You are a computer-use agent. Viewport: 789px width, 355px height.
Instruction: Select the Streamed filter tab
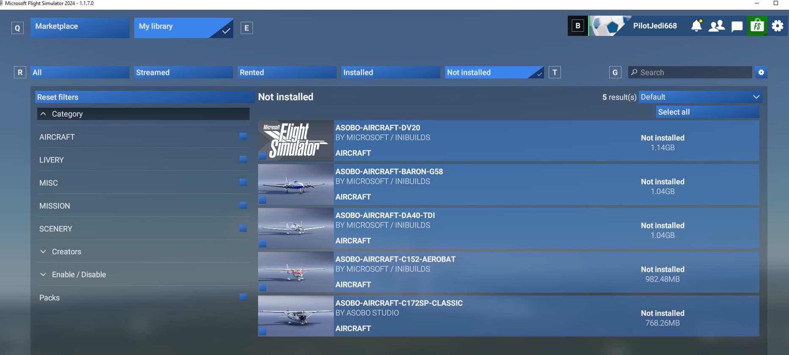184,72
